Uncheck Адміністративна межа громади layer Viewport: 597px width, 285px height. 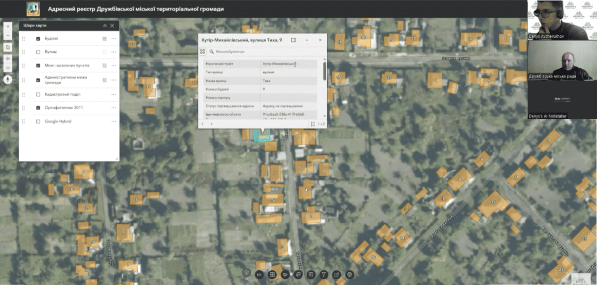(38, 80)
